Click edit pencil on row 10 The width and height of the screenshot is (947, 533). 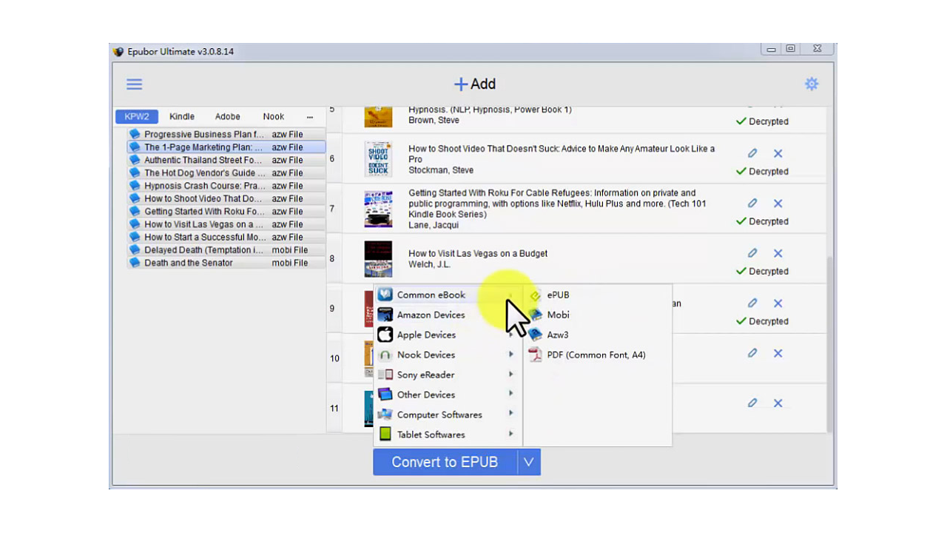click(x=752, y=353)
